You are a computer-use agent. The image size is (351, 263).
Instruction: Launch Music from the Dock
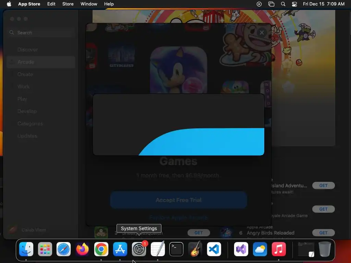click(279, 249)
